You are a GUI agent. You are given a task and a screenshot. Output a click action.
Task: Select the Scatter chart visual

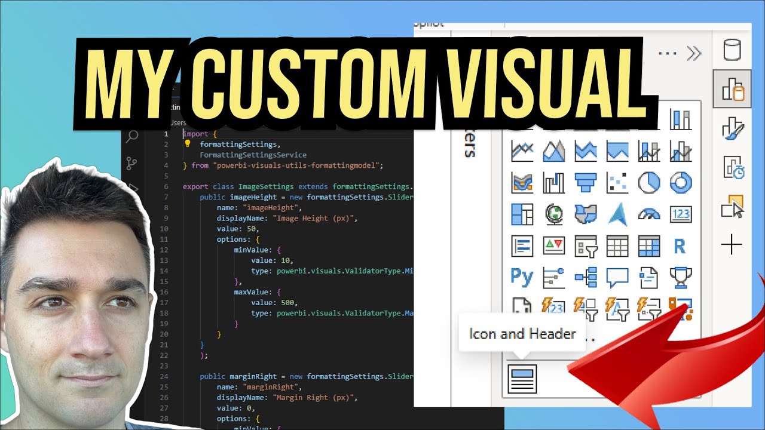[617, 183]
